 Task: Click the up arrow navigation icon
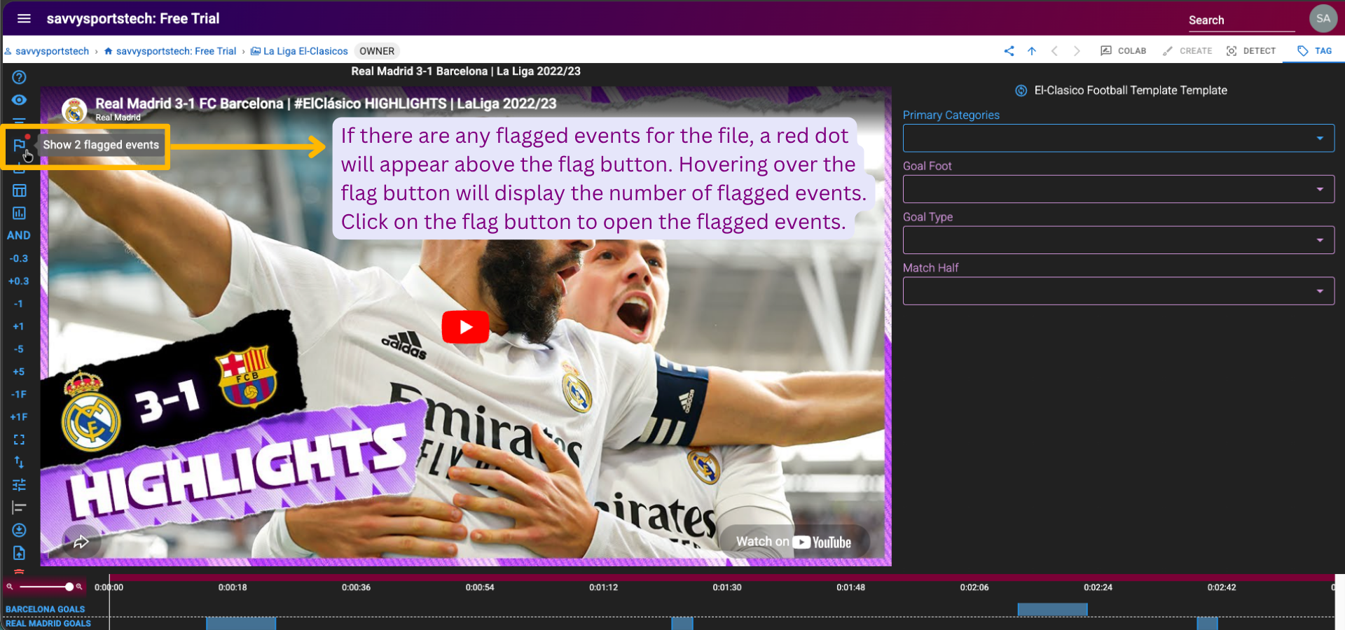1032,51
